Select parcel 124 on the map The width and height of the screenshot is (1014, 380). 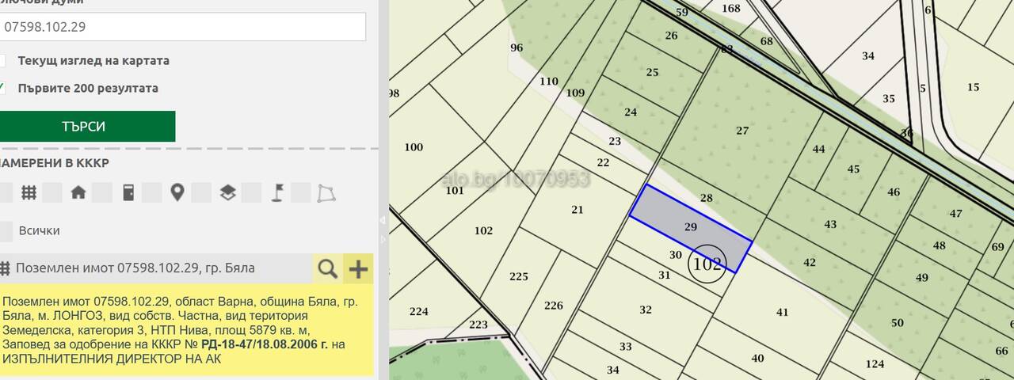point(875,364)
